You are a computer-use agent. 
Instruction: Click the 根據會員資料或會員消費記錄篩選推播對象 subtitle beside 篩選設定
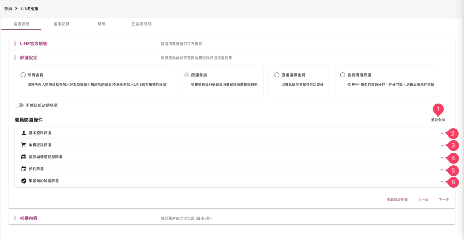pyautogui.click(x=196, y=58)
